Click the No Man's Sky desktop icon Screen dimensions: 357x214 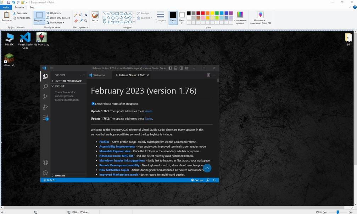tap(41, 39)
